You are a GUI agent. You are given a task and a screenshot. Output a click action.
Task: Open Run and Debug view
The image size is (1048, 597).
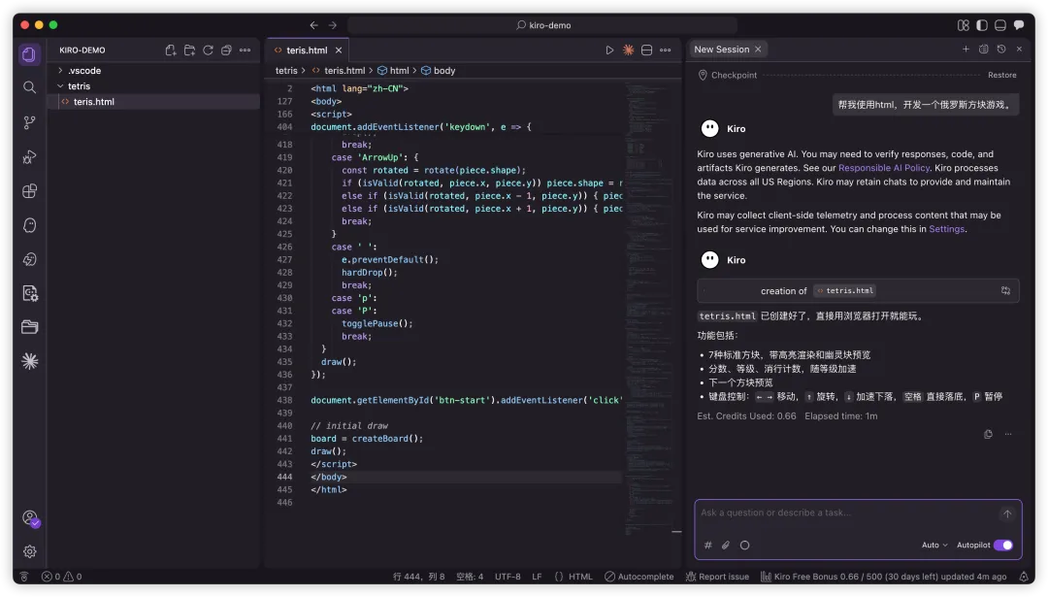pyautogui.click(x=29, y=157)
